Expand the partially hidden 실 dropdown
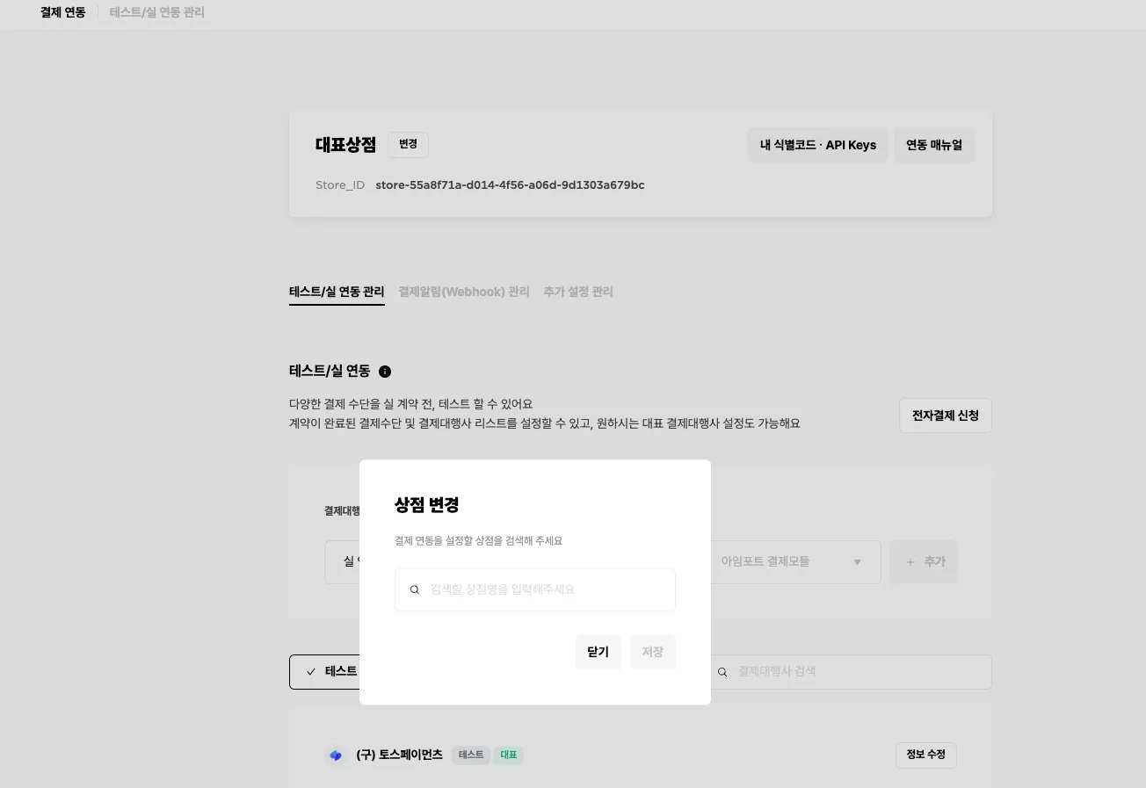Image resolution: width=1146 pixels, height=788 pixels. [343, 562]
